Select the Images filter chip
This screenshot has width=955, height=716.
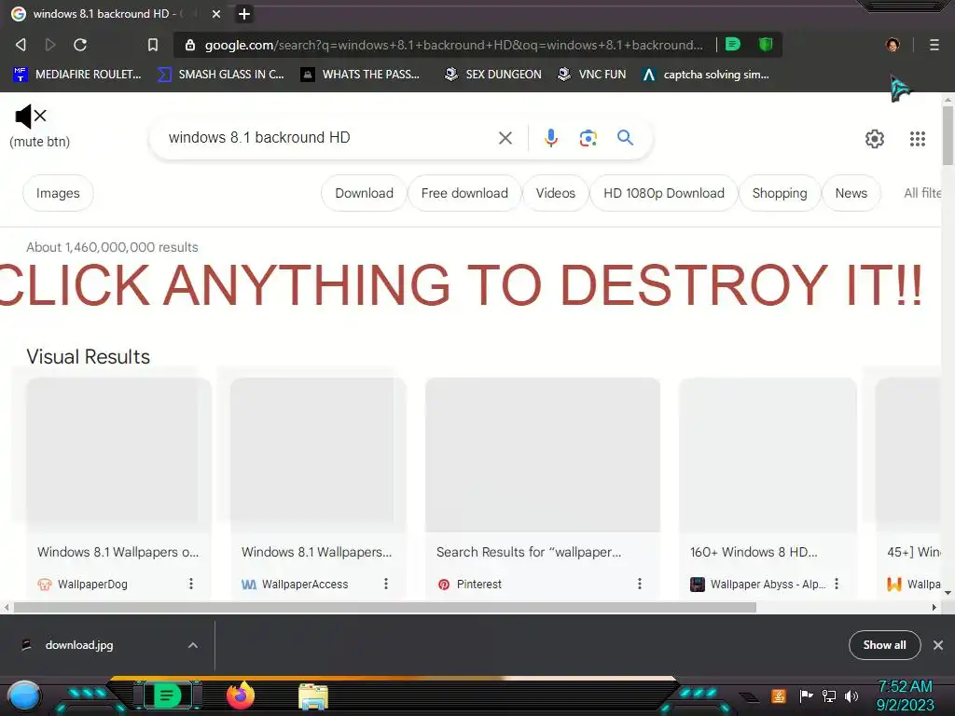(x=58, y=193)
